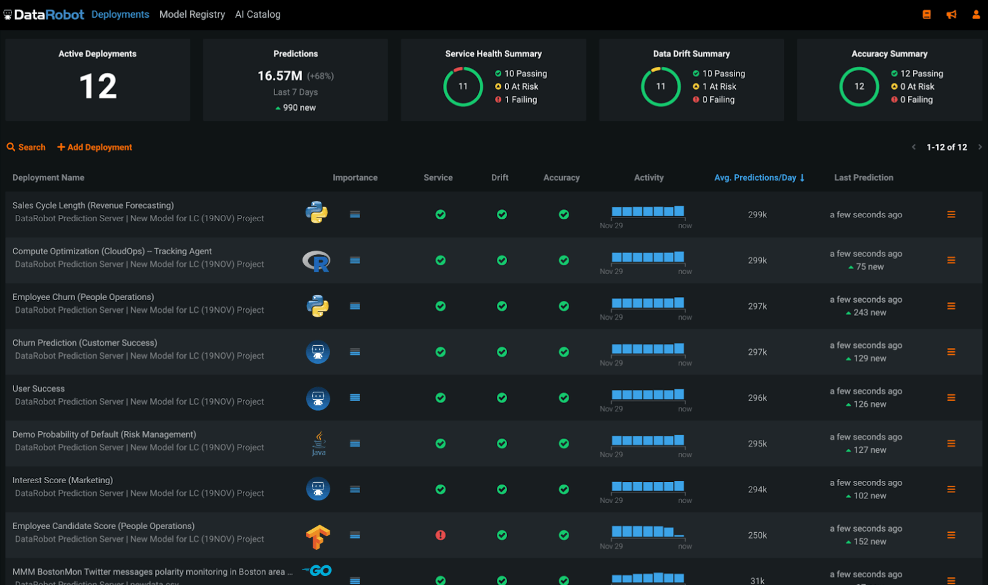This screenshot has width=988, height=585.
Task: Open actions menu for Sales Cycle Length
Action: tap(951, 214)
